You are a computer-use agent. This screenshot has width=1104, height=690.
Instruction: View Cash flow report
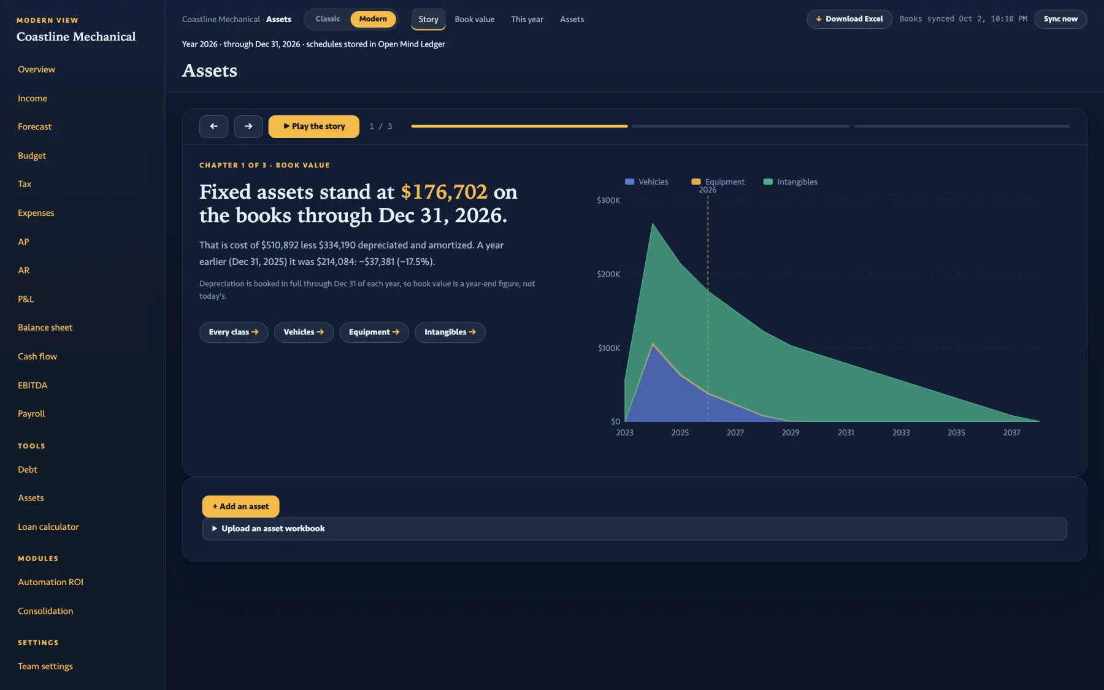coord(37,357)
